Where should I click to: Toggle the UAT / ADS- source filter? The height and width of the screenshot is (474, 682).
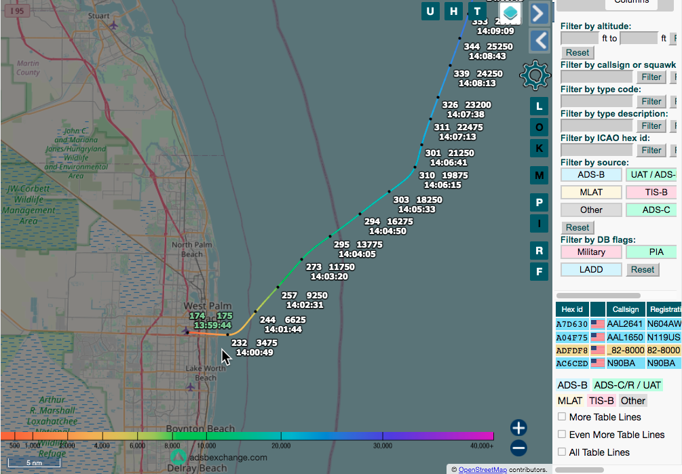651,175
